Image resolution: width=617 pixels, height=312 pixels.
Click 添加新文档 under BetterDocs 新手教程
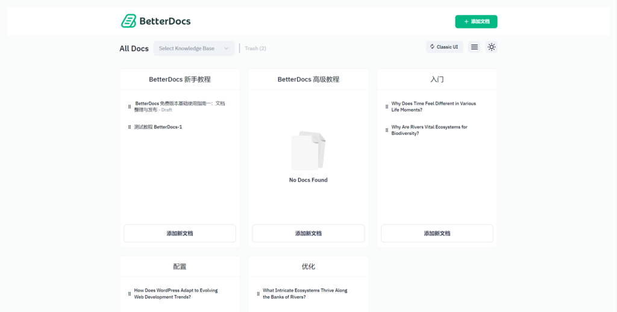180,233
